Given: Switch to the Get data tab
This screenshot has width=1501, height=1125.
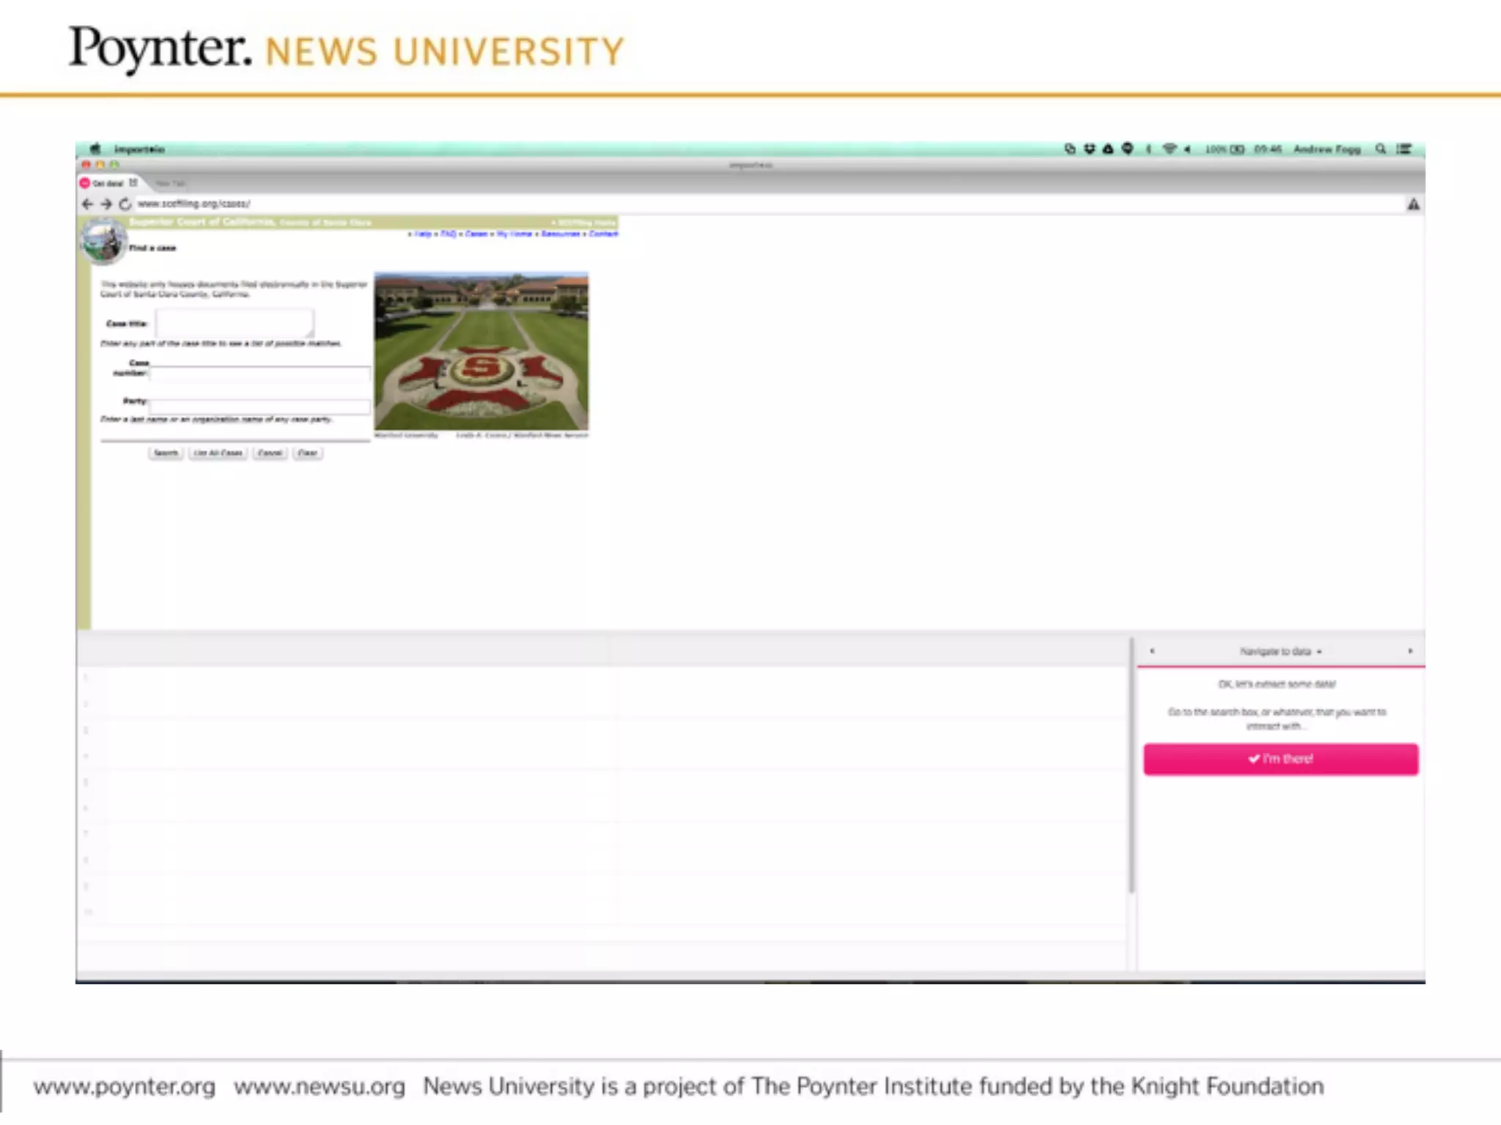Looking at the screenshot, I should pos(108,183).
